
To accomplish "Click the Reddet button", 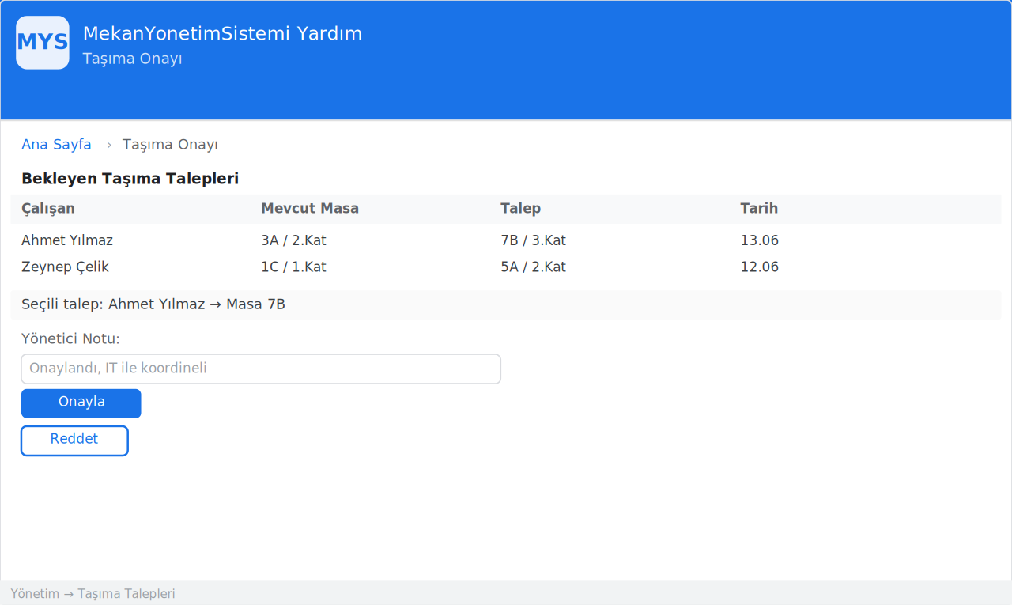I will (x=74, y=441).
